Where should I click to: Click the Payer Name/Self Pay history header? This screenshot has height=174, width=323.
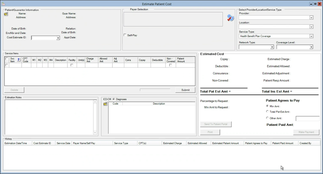(92, 143)
